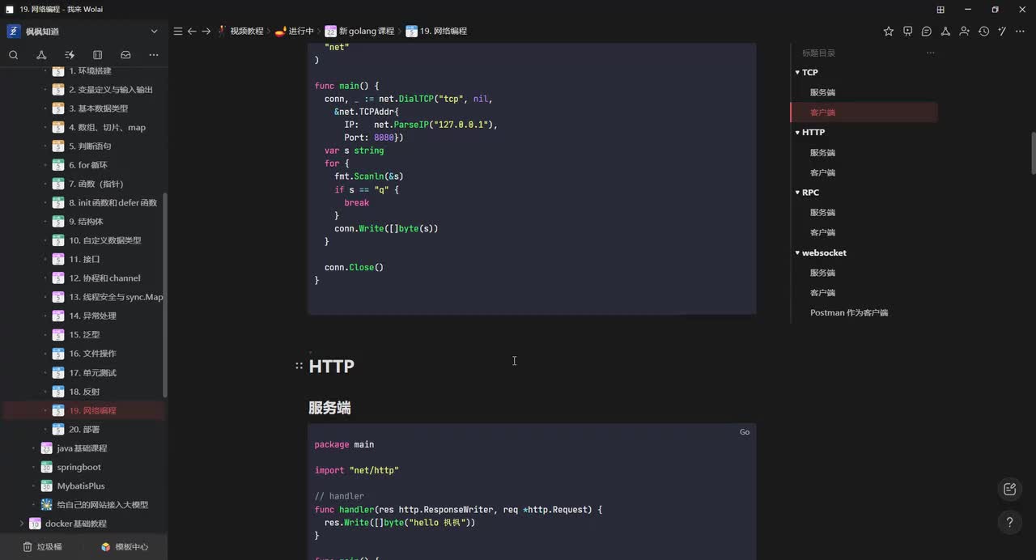
Task: Click the conn.Close() code line
Action: coord(354,267)
